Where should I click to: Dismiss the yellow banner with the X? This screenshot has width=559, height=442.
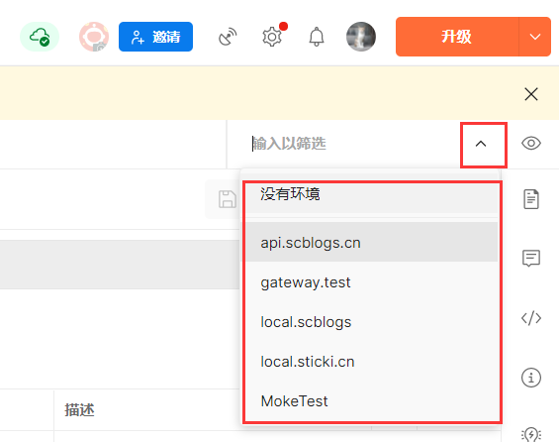531,94
